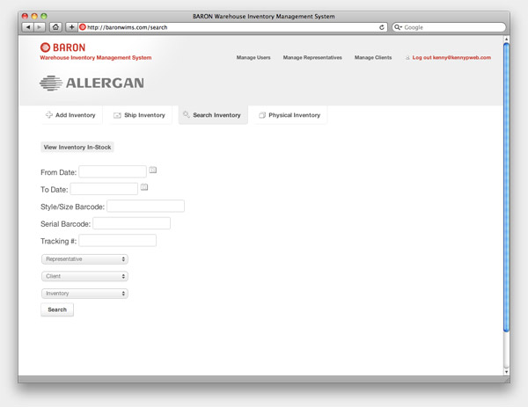
Task: Click the page reload icon in address bar
Action: (x=382, y=27)
